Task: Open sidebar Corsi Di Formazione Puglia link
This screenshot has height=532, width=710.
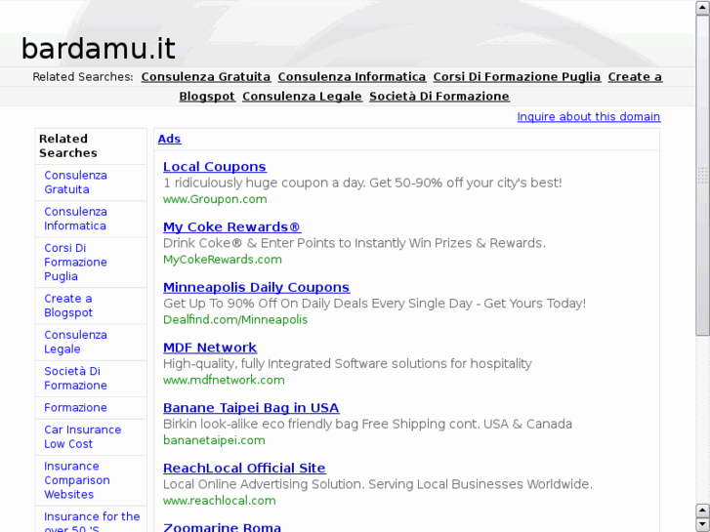Action: click(75, 263)
